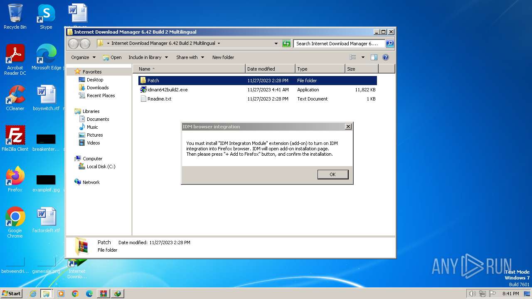Open the Start menu
This screenshot has height=299, width=532.
tap(12, 294)
